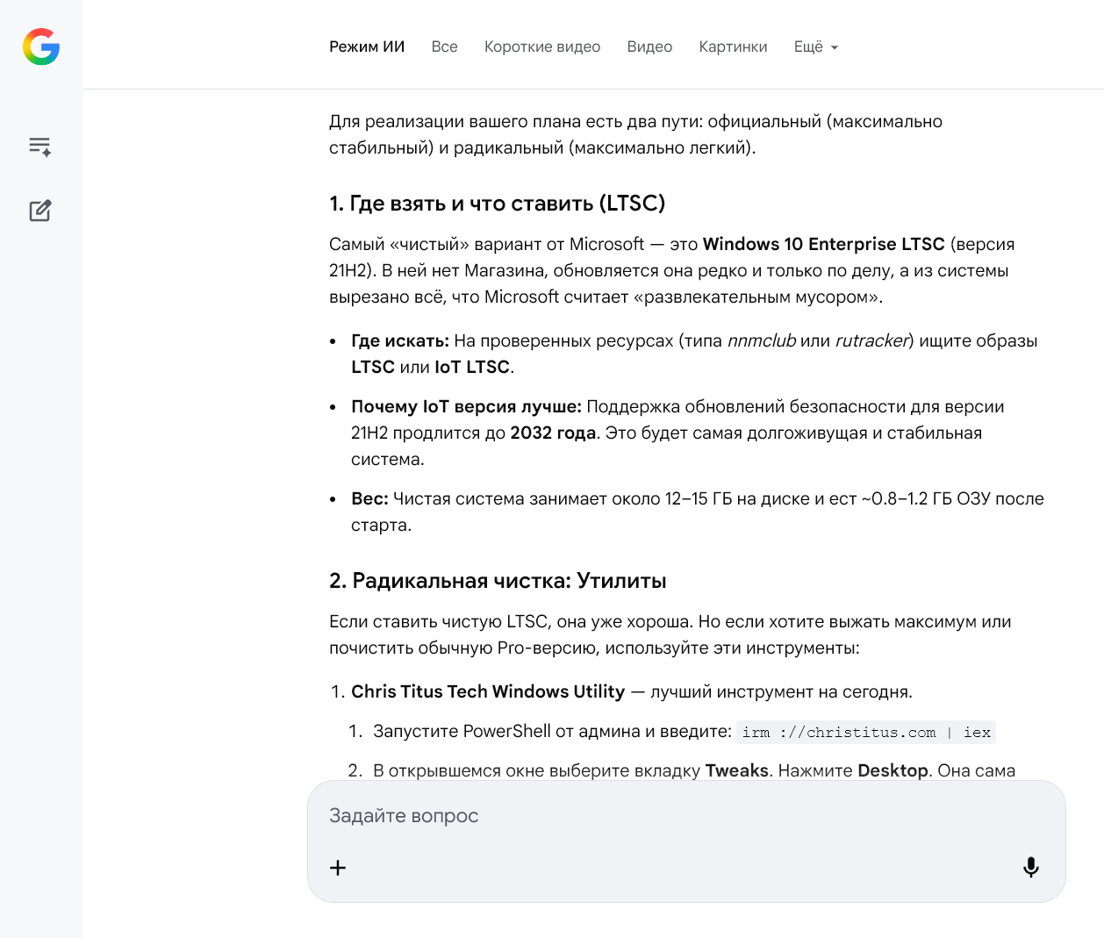Click the italic word nnmclub
1104x938 pixels.
[761, 340]
